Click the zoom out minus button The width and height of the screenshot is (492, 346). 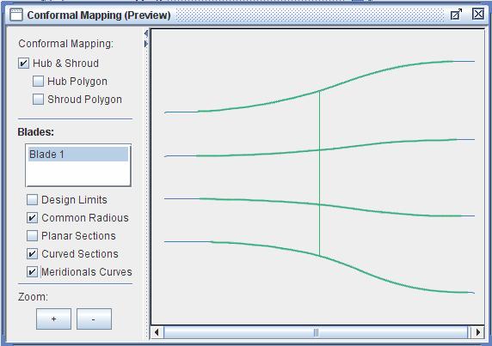[x=94, y=319]
